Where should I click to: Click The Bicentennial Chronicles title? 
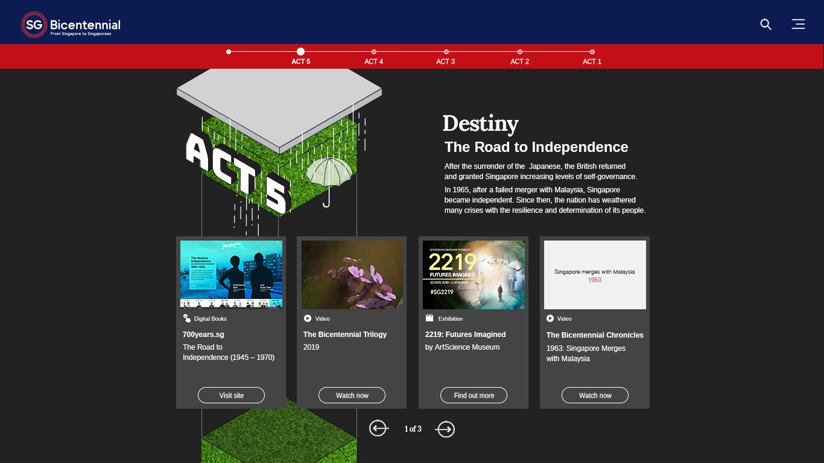(x=595, y=335)
